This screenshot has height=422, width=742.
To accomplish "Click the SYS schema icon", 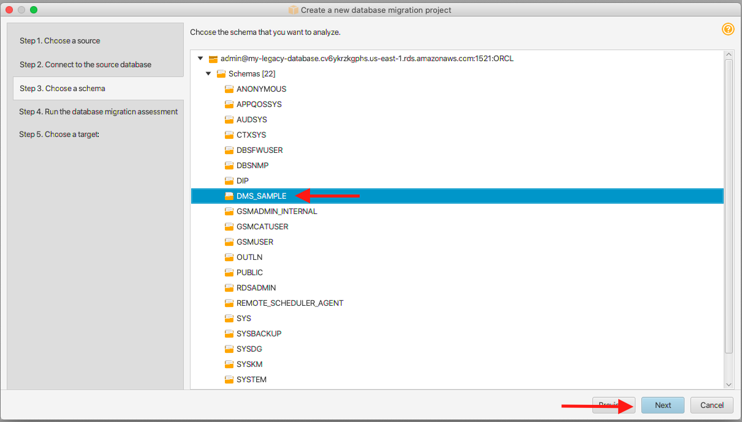I will click(229, 319).
